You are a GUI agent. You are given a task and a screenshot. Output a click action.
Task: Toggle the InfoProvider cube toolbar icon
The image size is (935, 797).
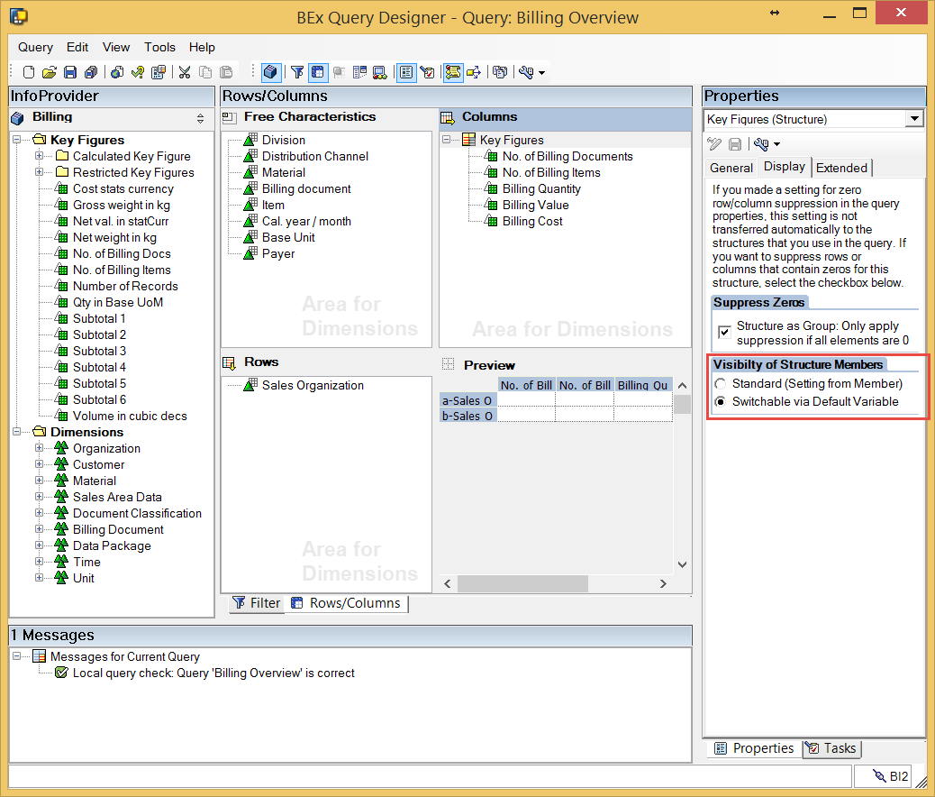270,72
